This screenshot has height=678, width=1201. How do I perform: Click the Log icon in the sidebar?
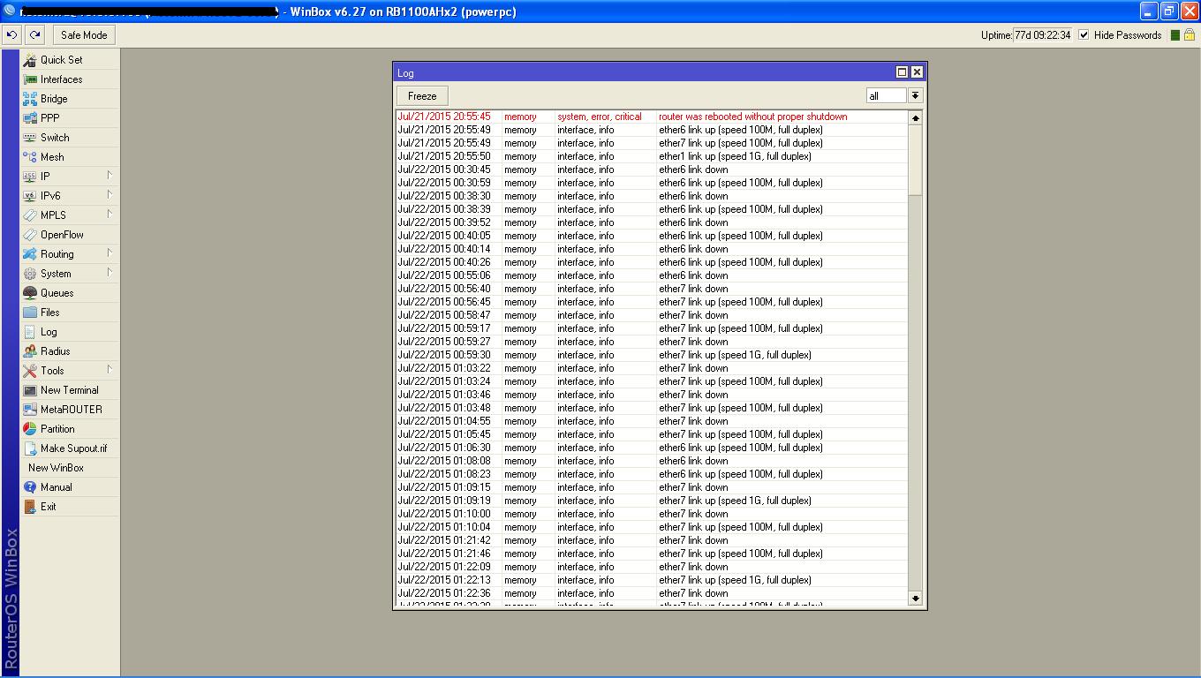[x=30, y=332]
